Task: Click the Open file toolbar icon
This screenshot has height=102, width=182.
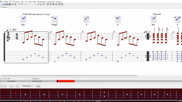Action: [4, 4]
